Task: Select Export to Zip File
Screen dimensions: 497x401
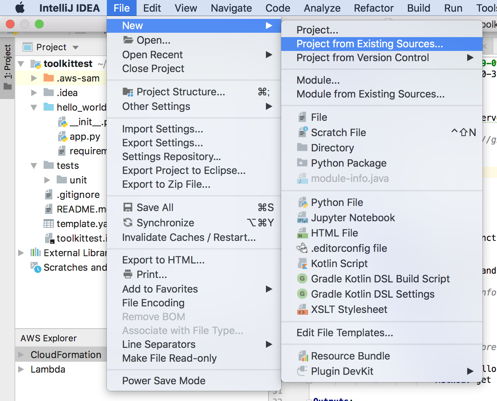Action: (194, 184)
